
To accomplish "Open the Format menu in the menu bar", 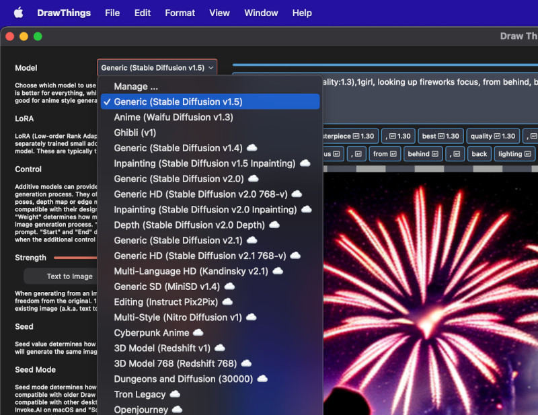I will click(x=180, y=13).
